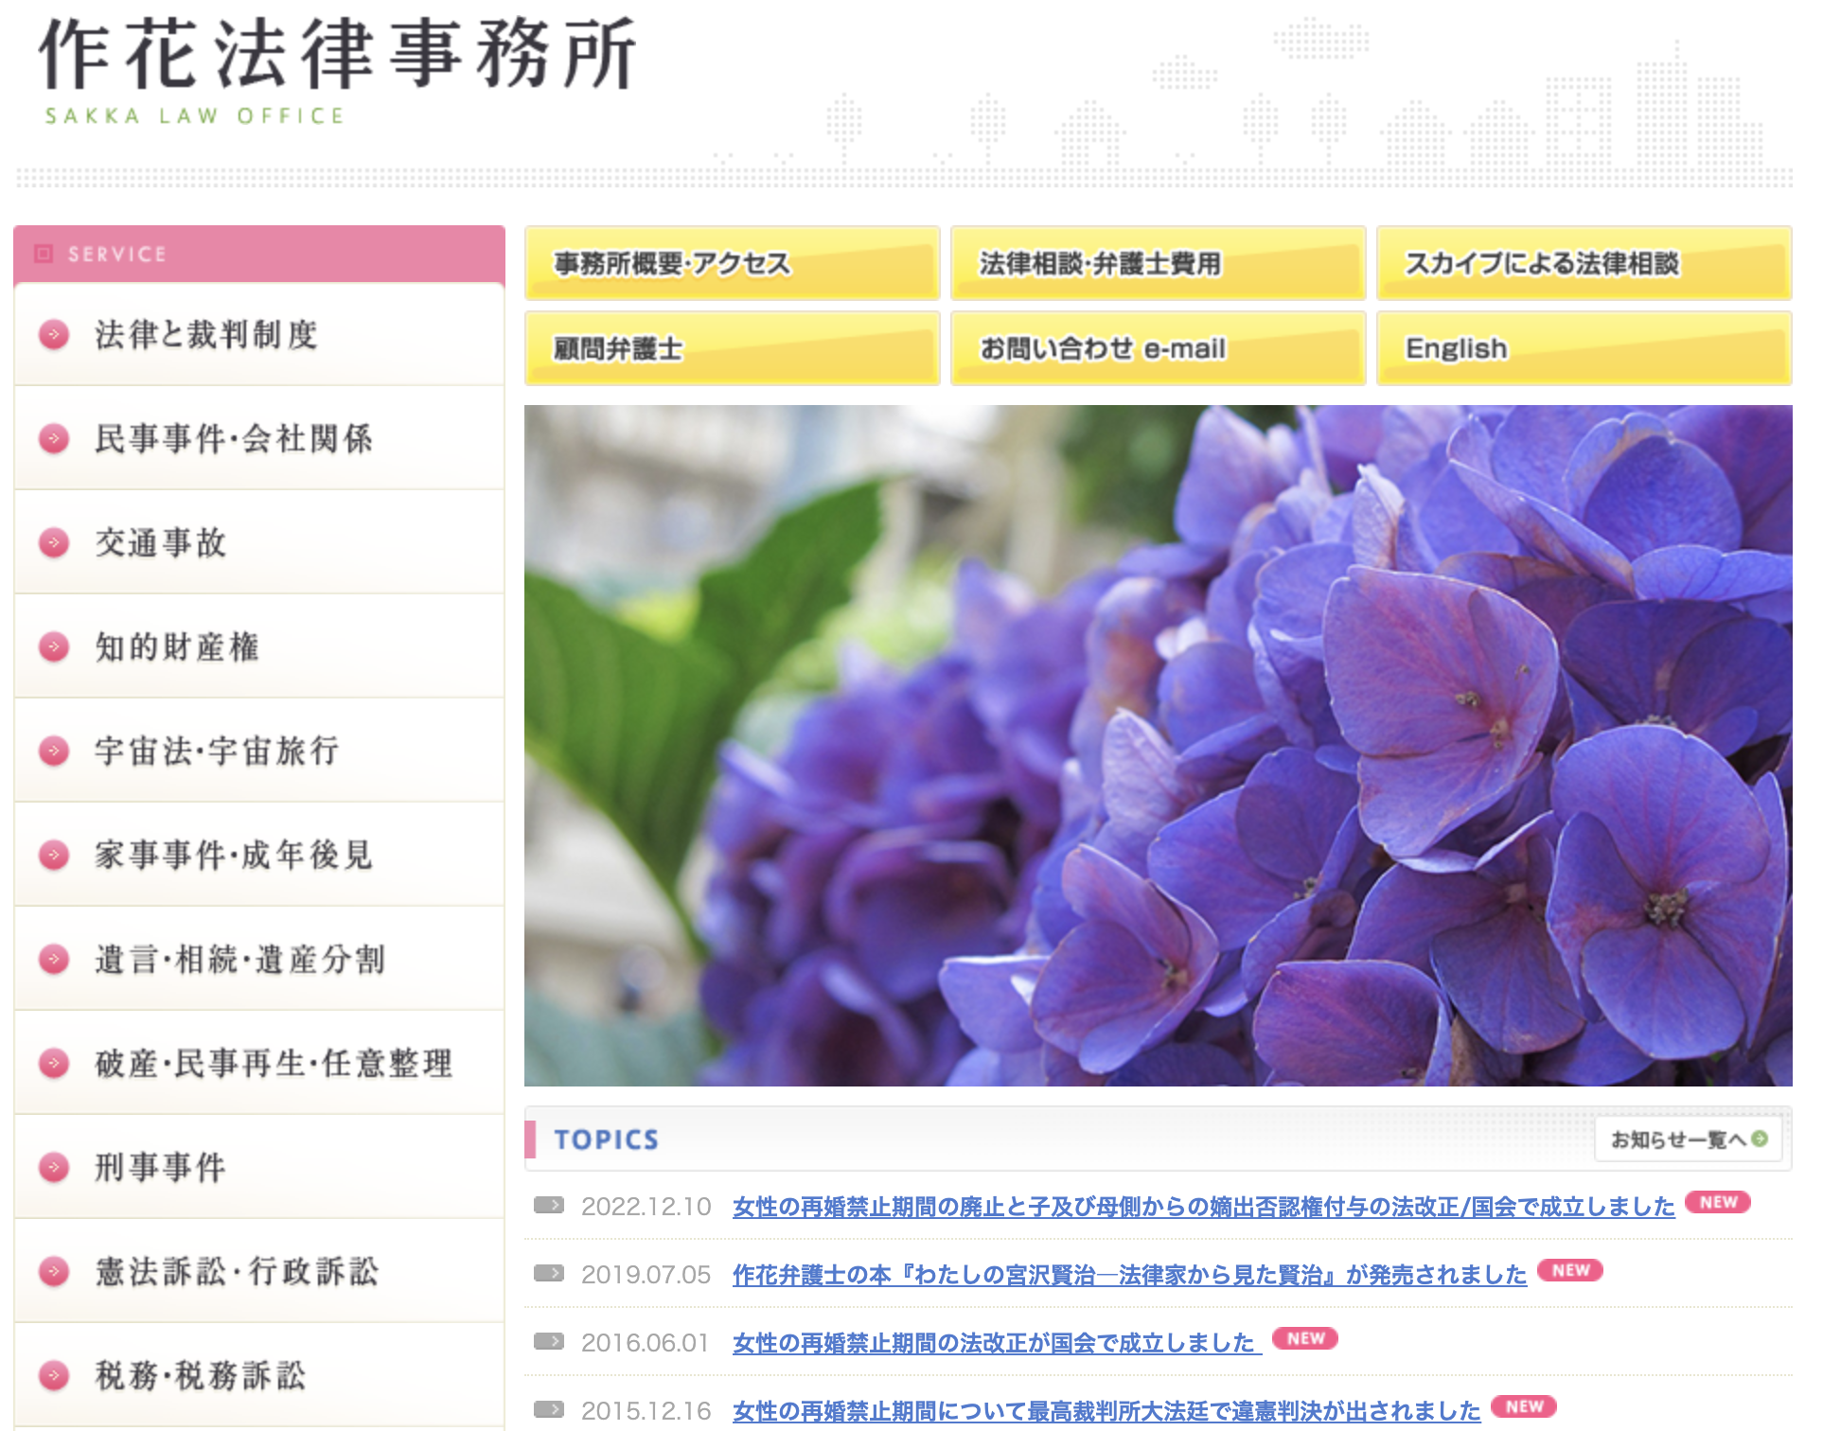
Task: Click the gray arrow icon for 2015.12.16 topic
Action: (549, 1409)
